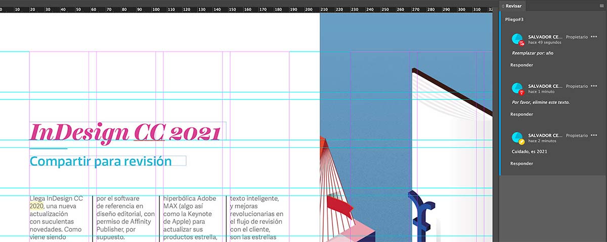Click the avatar of the 49-second-old comment
The width and height of the screenshot is (607, 242).
tap(517, 39)
